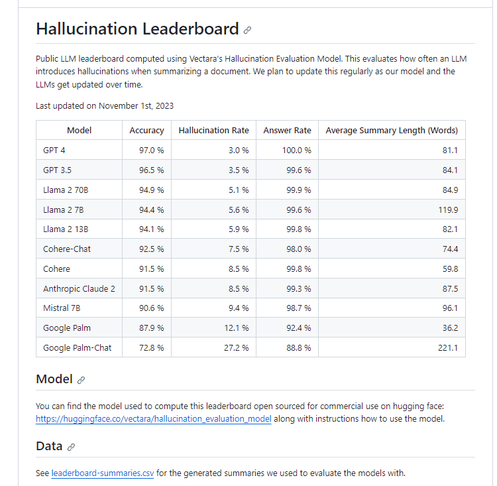Viewport: 497px width, 486px height.
Task: Select the Cohere-Chat model cell
Action: tap(80, 249)
